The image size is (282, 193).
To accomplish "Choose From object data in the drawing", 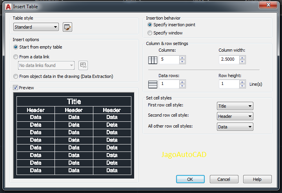I will click(63, 76).
